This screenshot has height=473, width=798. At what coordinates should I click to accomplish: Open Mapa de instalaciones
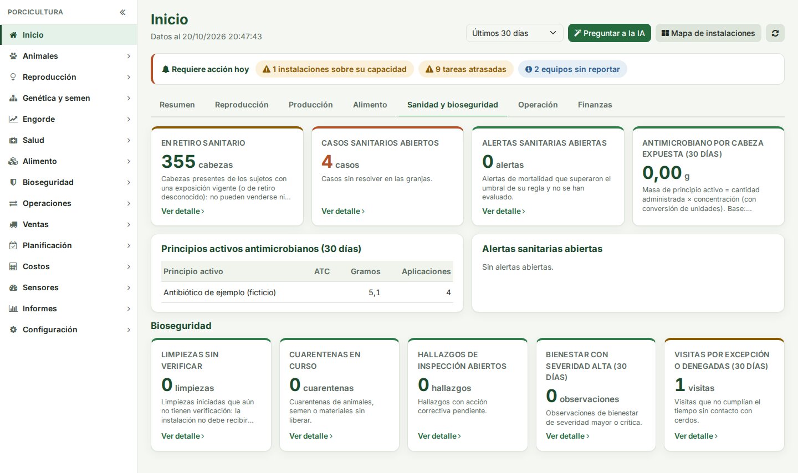pos(708,33)
